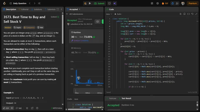Click the submitter avatar near submitted date
The width and height of the screenshot is (200, 112).
pyautogui.click(x=68, y=24)
